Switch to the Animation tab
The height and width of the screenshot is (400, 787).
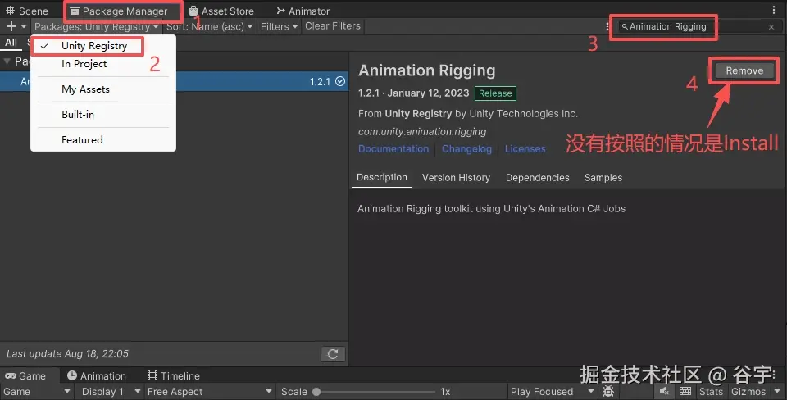(97, 376)
